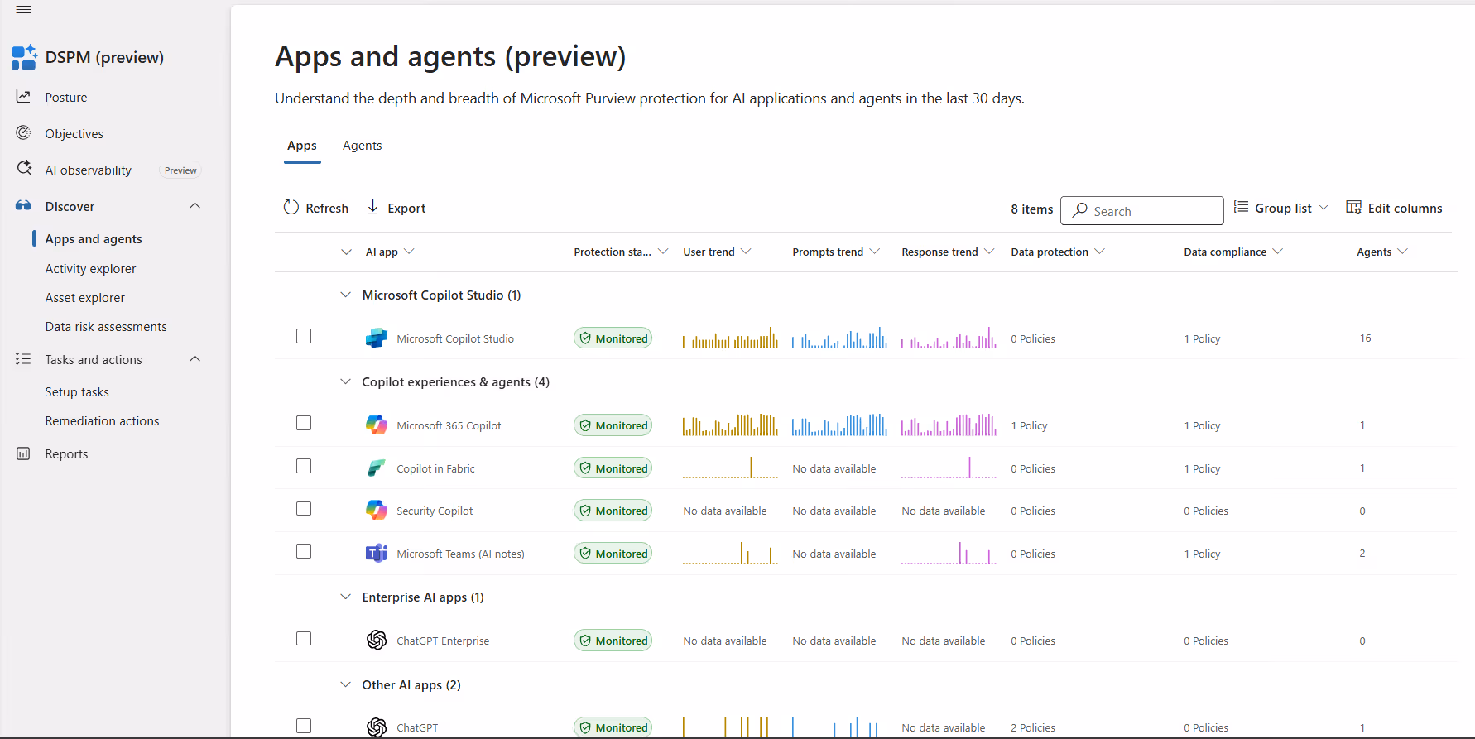Open the Response trend column dropdown
The height and width of the screenshot is (739, 1475).
(989, 251)
